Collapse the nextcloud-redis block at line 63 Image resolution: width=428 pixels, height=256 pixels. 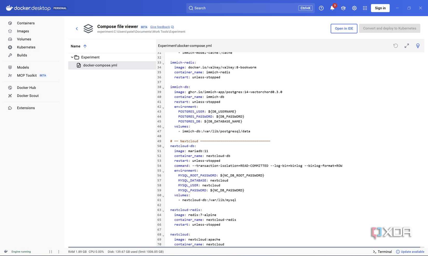click(x=163, y=211)
